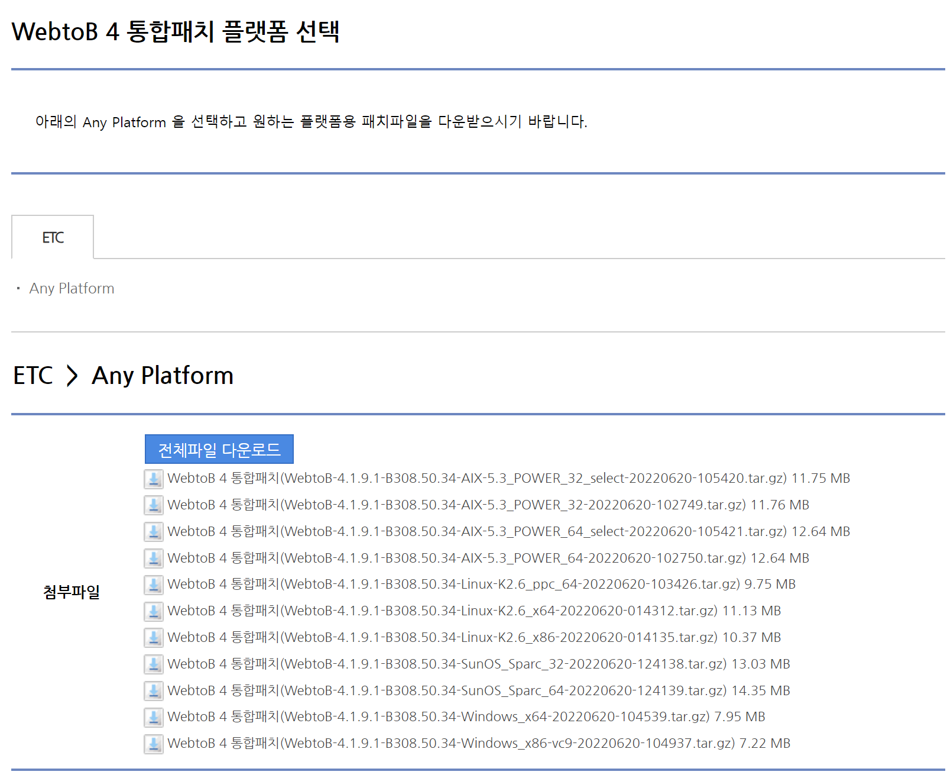Click the ETC > Any Platform section heading
The height and width of the screenshot is (778, 947).
click(123, 375)
